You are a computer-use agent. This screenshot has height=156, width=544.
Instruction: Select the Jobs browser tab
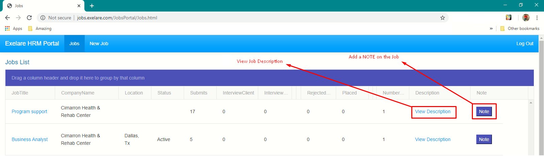point(43,6)
